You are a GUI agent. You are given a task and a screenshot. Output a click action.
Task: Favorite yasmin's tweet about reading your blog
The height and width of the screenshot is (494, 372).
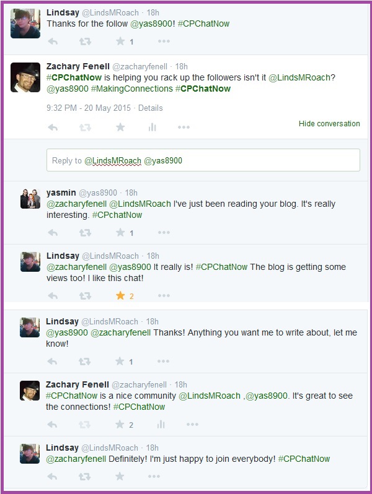pos(120,233)
